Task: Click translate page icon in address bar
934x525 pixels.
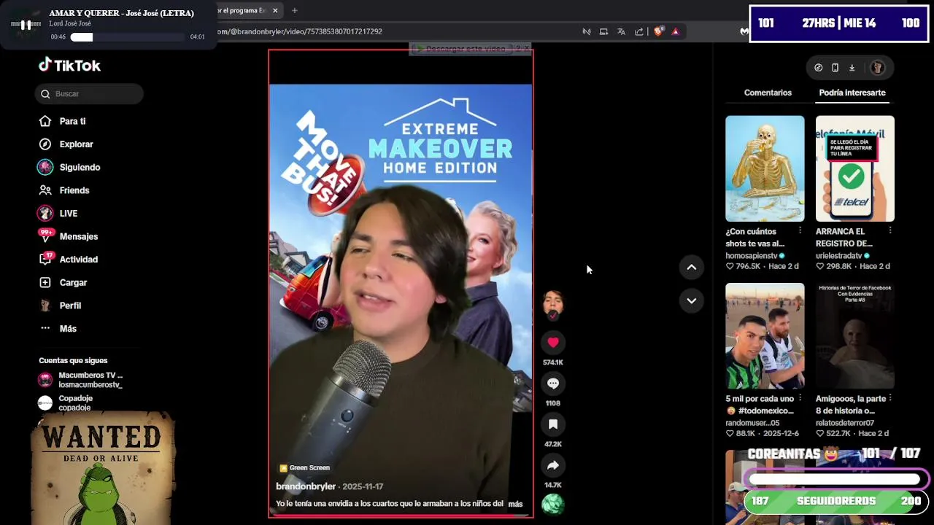Action: (621, 31)
